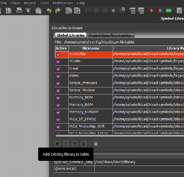184x177 pixels.
Task: Uncheck Active for Sensor_Motion library
Action: click(x=58, y=91)
